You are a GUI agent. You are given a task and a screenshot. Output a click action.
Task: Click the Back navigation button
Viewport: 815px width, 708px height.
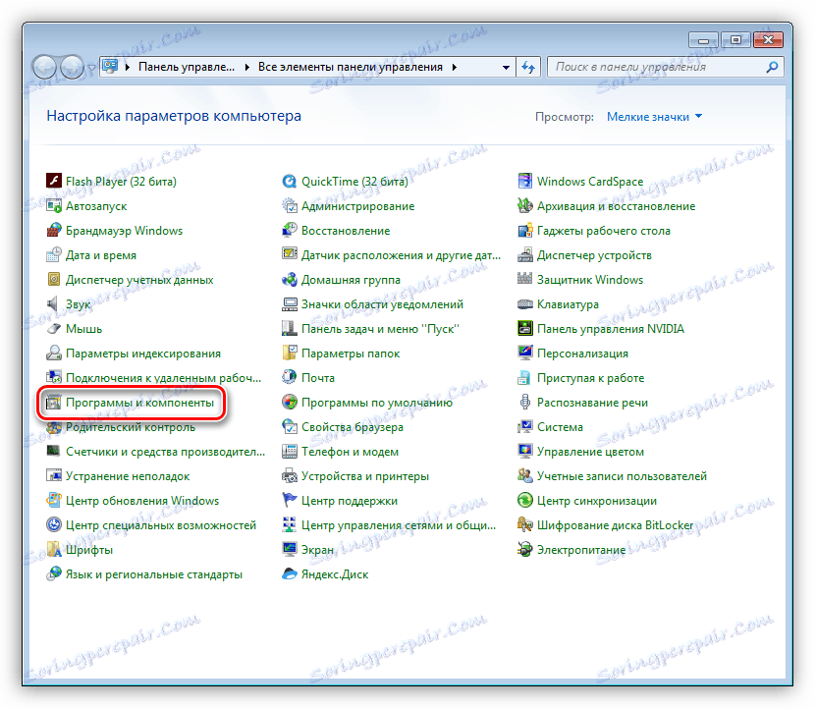(45, 67)
